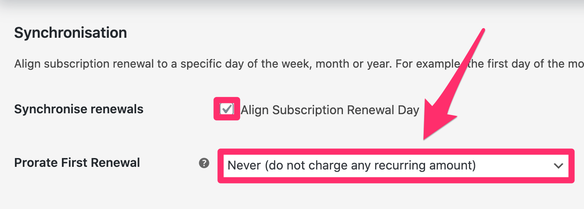The height and width of the screenshot is (209, 584).
Task: Click the 'Align Subscription Renewal Day' checkbox label
Action: (x=330, y=110)
